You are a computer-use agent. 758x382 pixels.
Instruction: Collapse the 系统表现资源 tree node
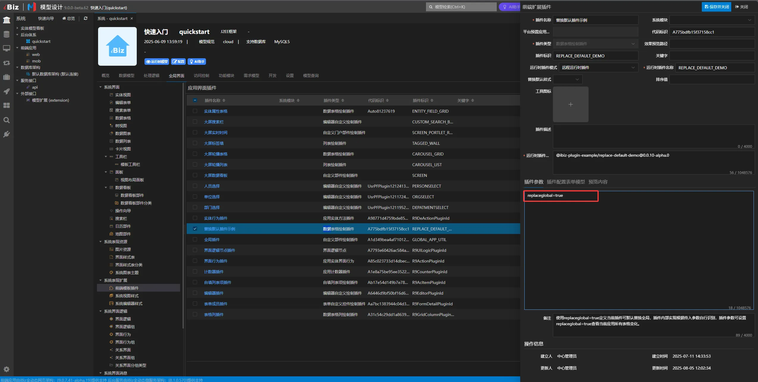pyautogui.click(x=100, y=242)
